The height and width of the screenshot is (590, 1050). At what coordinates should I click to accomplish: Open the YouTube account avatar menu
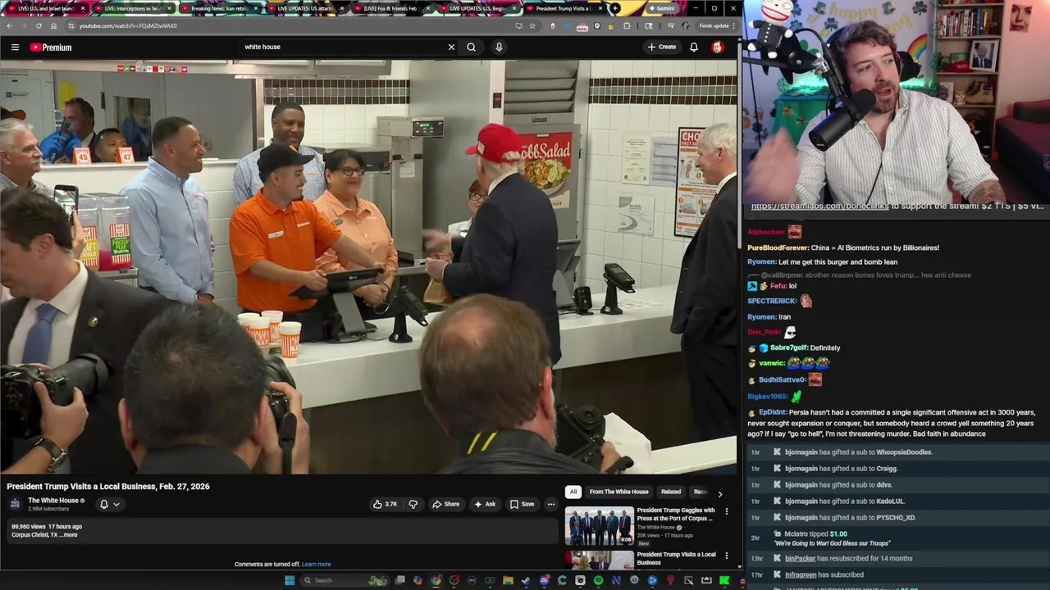point(717,48)
